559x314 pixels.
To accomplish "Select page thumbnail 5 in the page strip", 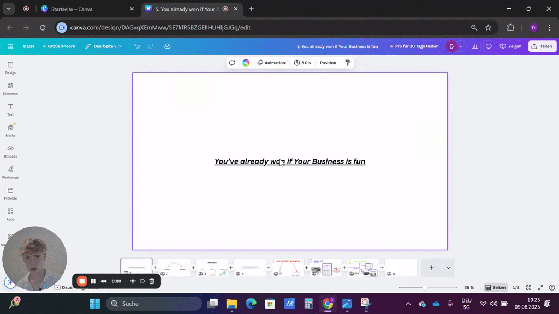I will click(x=288, y=267).
